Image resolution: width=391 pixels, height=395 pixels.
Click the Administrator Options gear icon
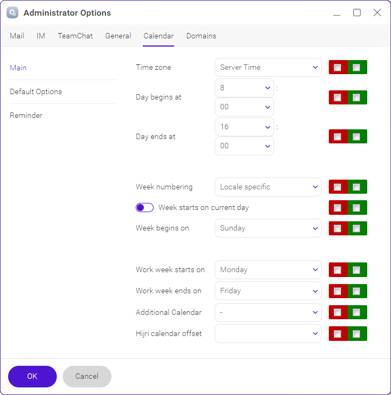[x=12, y=12]
